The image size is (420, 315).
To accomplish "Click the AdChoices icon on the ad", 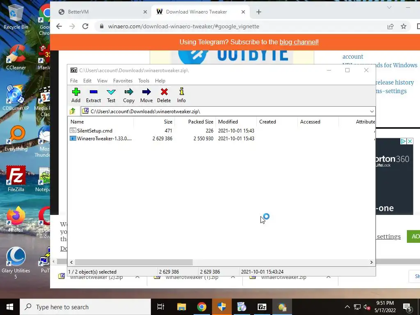I will pyautogui.click(x=403, y=141).
